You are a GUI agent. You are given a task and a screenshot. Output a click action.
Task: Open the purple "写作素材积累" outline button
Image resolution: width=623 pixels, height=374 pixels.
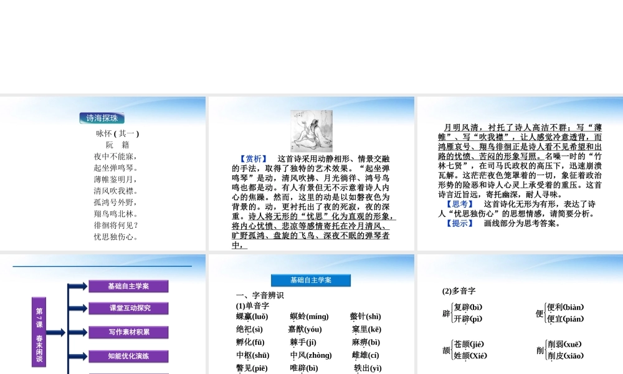(128, 332)
